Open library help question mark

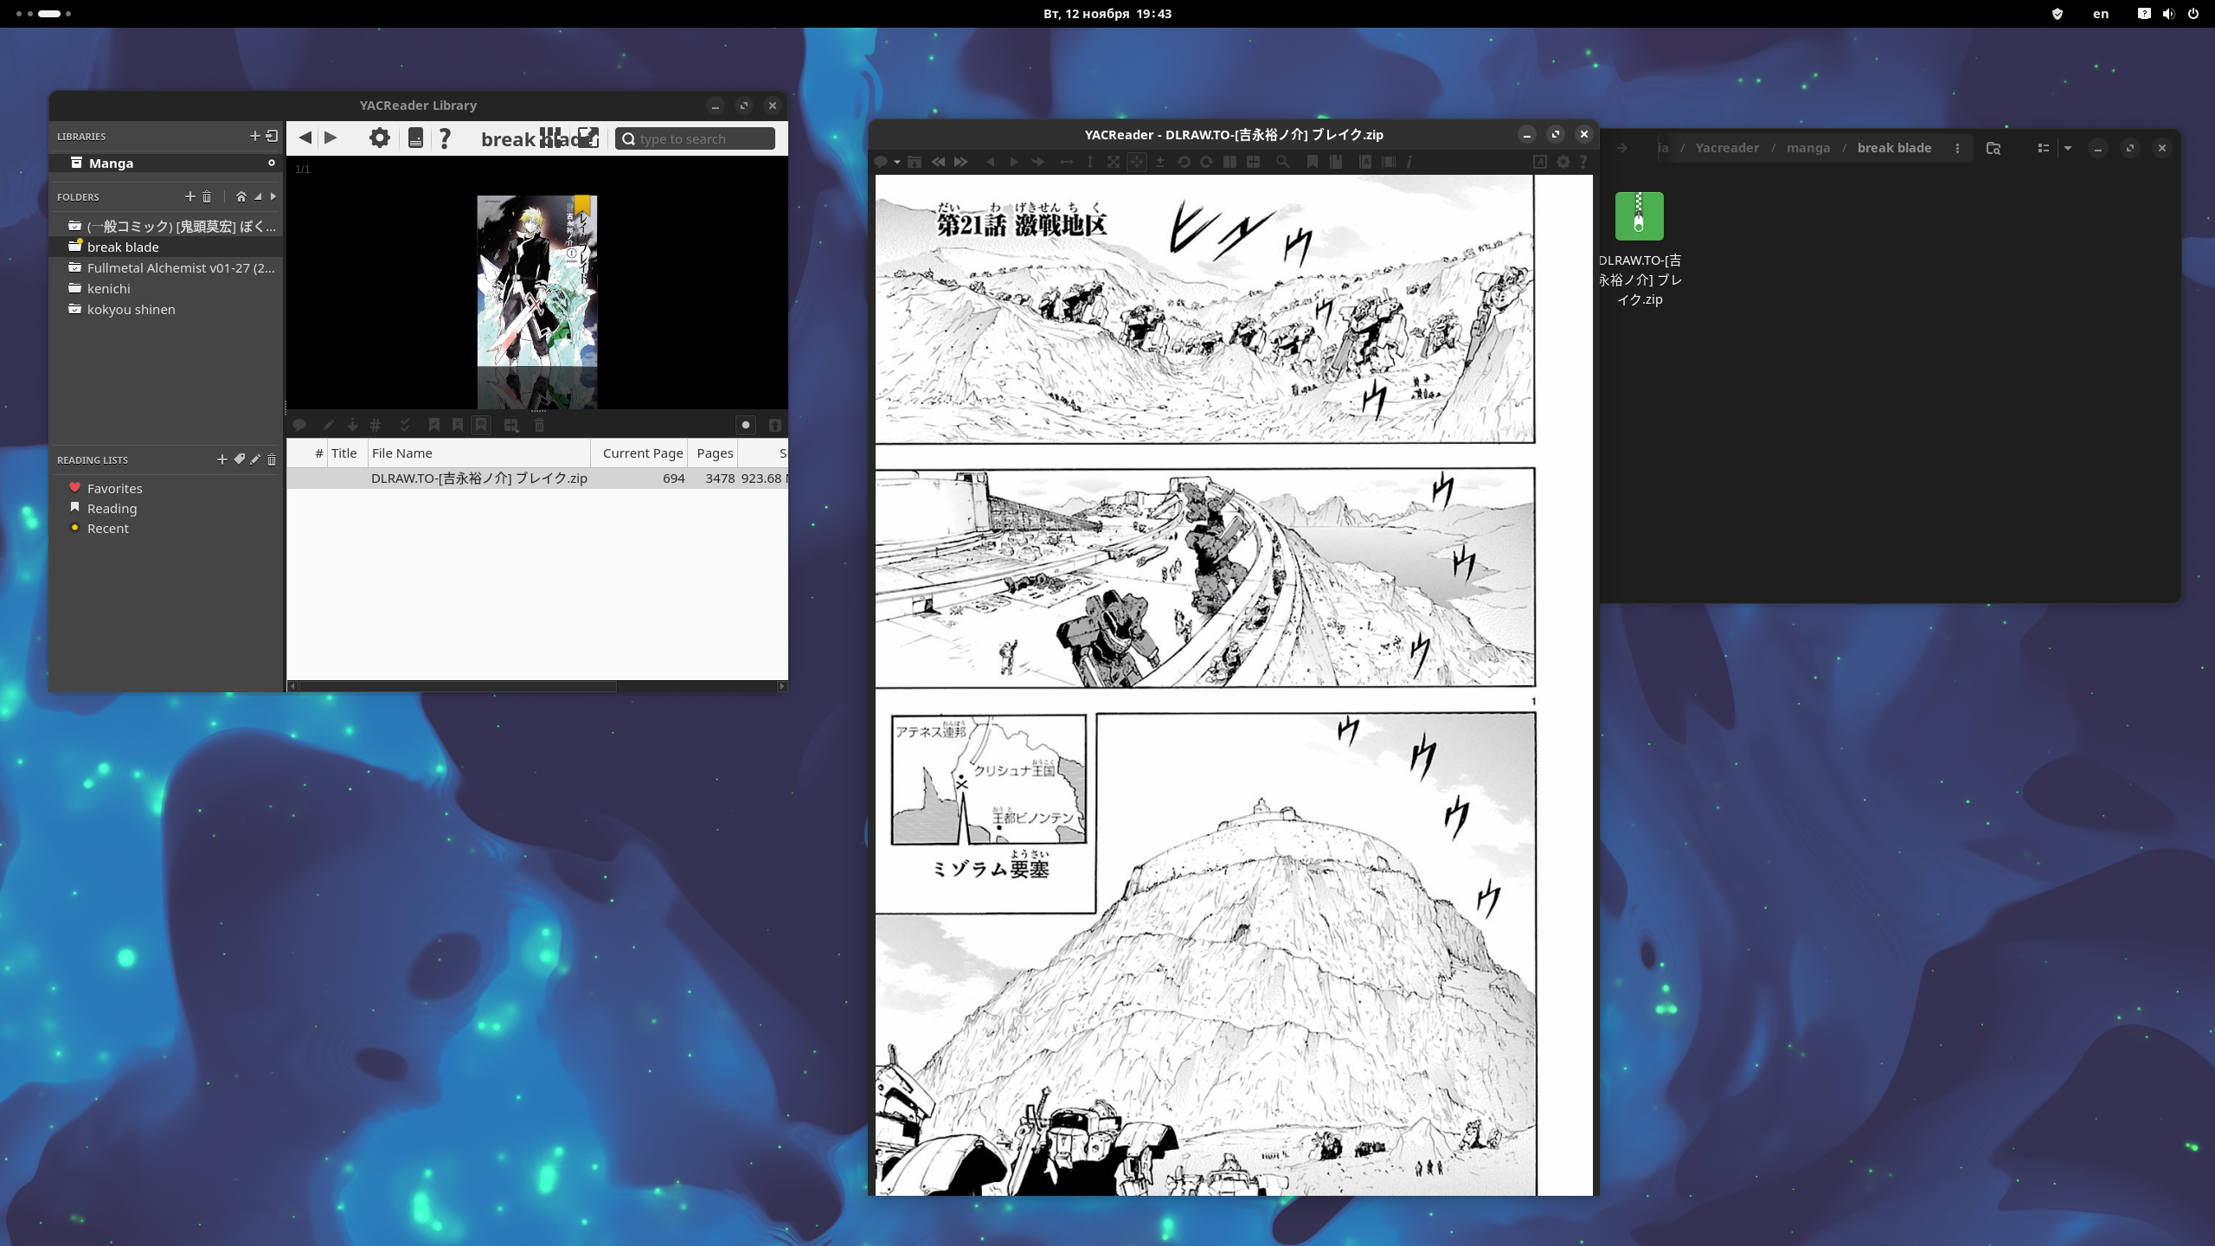click(445, 138)
